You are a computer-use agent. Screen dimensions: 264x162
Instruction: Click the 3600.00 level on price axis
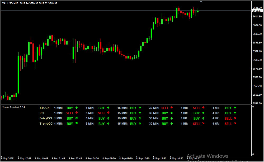[x=257, y=34]
